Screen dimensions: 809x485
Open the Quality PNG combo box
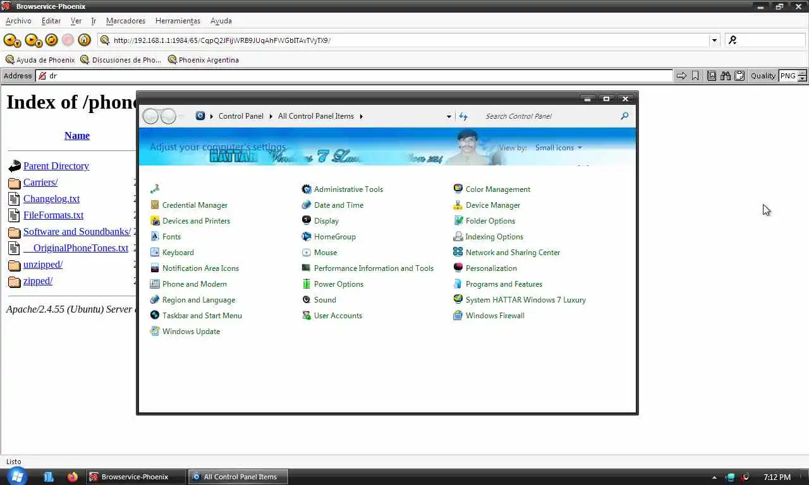click(x=793, y=76)
